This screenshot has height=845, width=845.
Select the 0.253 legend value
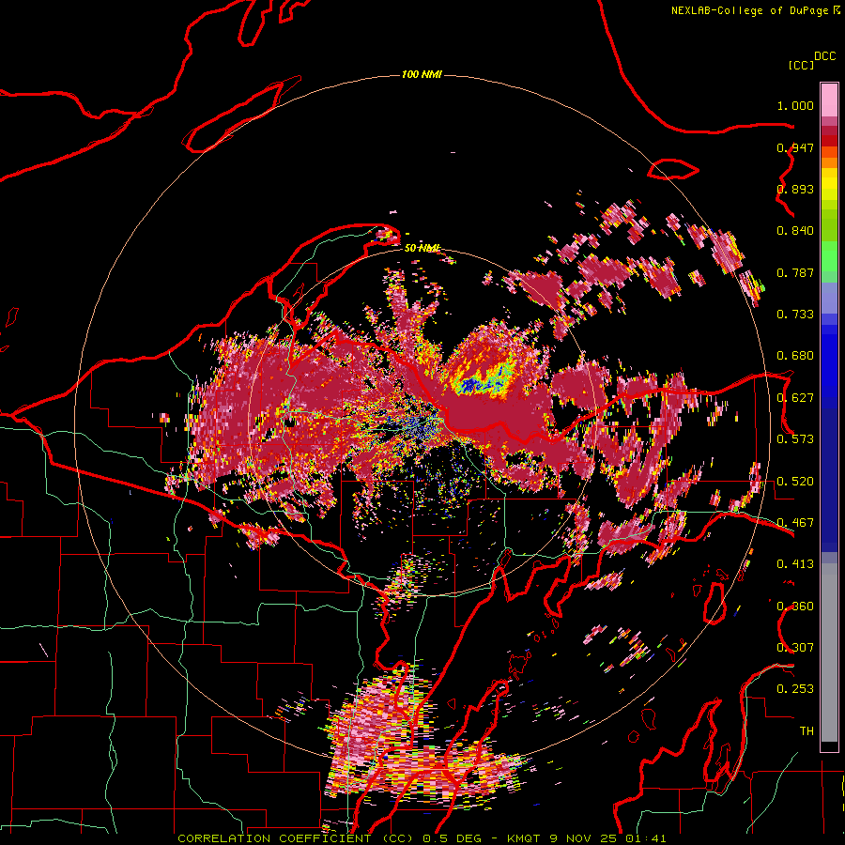(795, 689)
